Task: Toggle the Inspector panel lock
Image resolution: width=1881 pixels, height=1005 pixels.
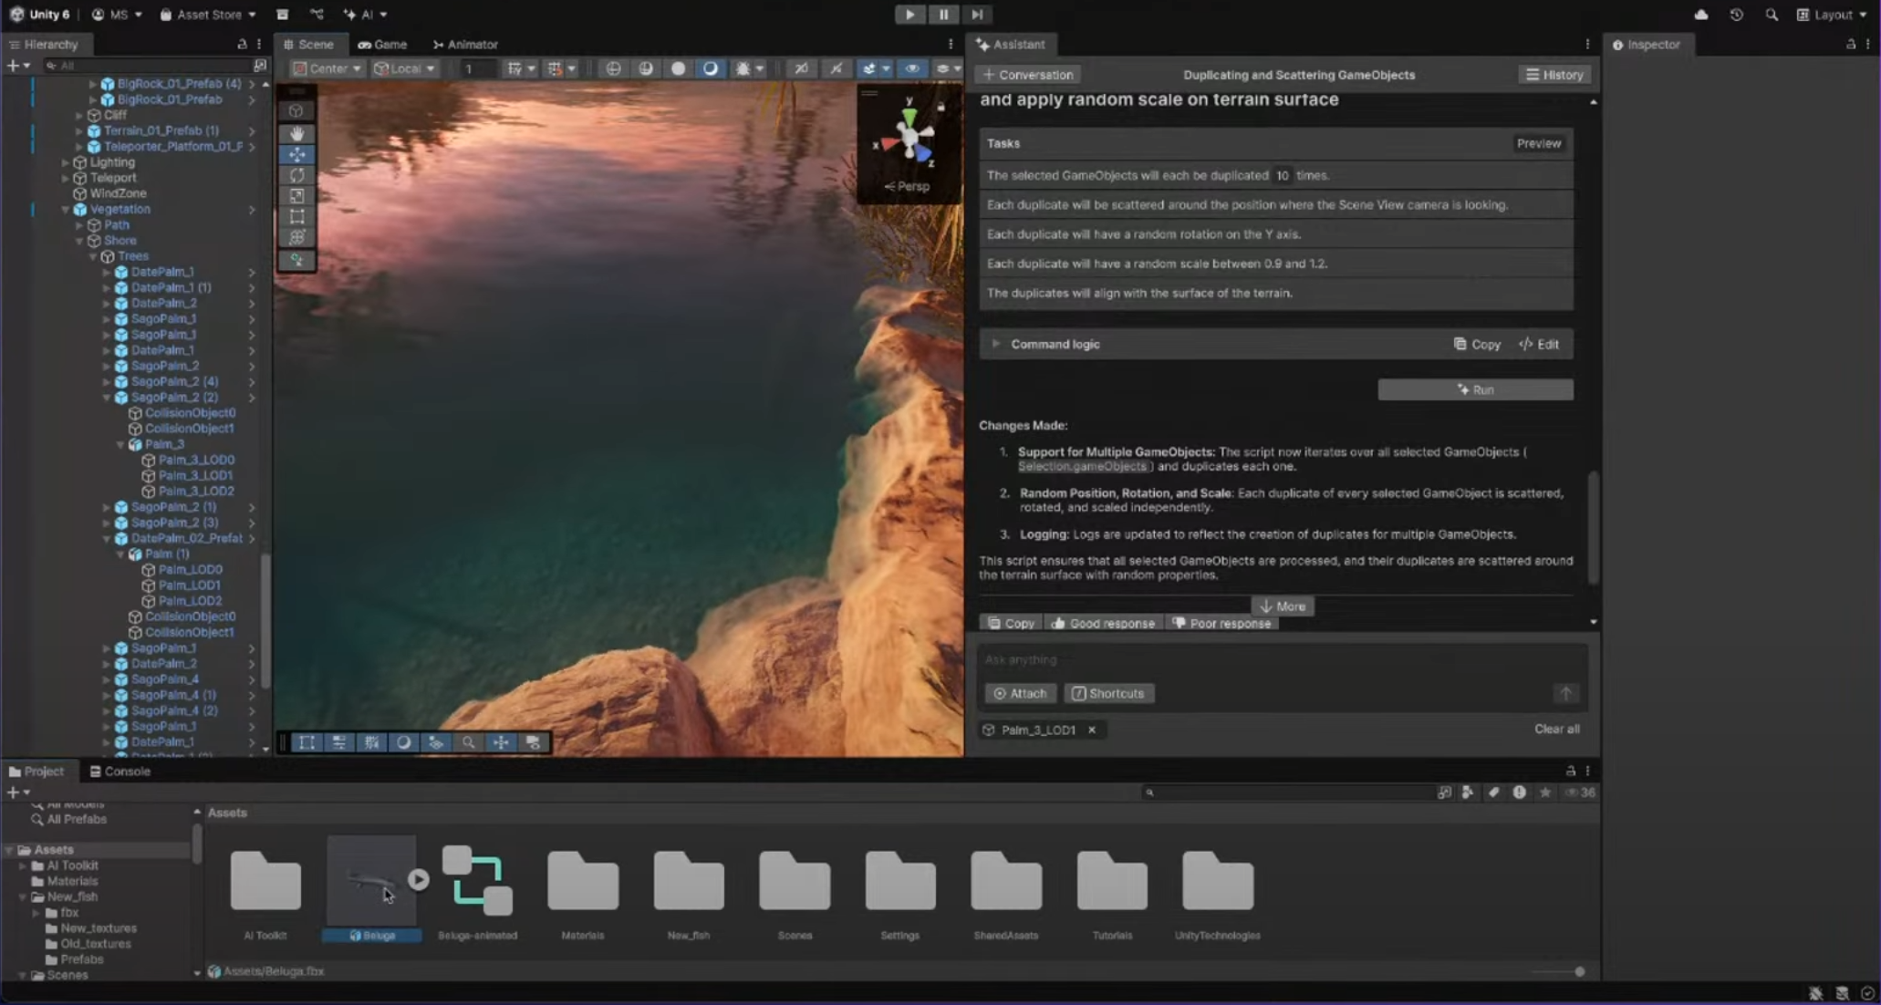Action: pos(1850,44)
